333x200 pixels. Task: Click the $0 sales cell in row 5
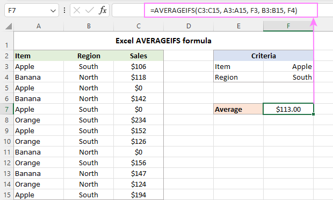[139, 88]
